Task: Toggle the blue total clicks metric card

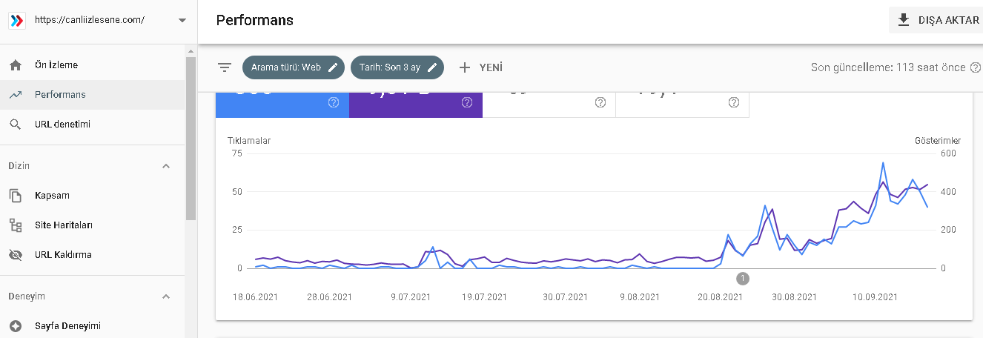Action: pos(282,105)
